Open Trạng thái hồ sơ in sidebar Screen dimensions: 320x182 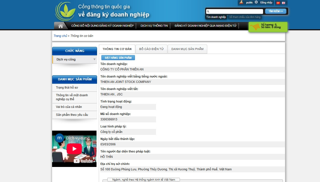coord(67,87)
